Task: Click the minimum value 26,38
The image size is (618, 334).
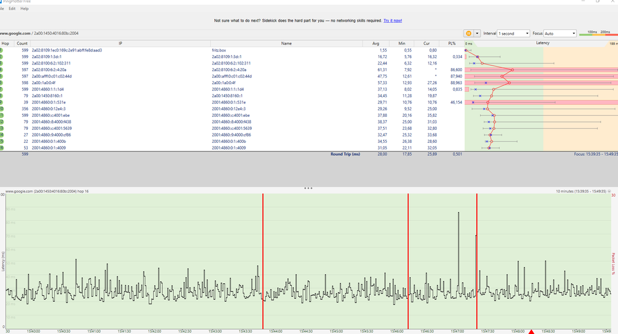Action: [407, 142]
